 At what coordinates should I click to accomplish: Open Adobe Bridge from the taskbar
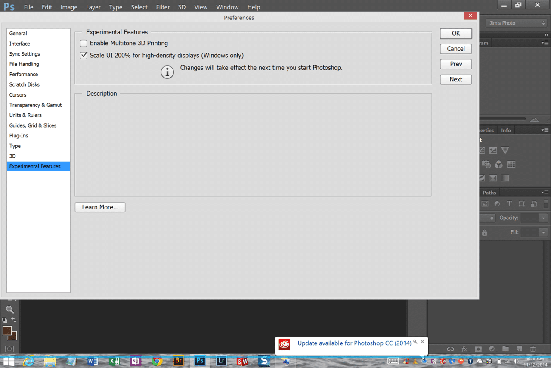[x=178, y=360]
